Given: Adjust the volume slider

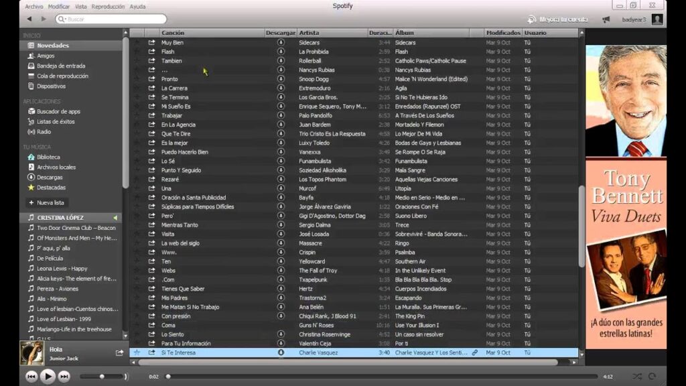Looking at the screenshot, I should 102,377.
